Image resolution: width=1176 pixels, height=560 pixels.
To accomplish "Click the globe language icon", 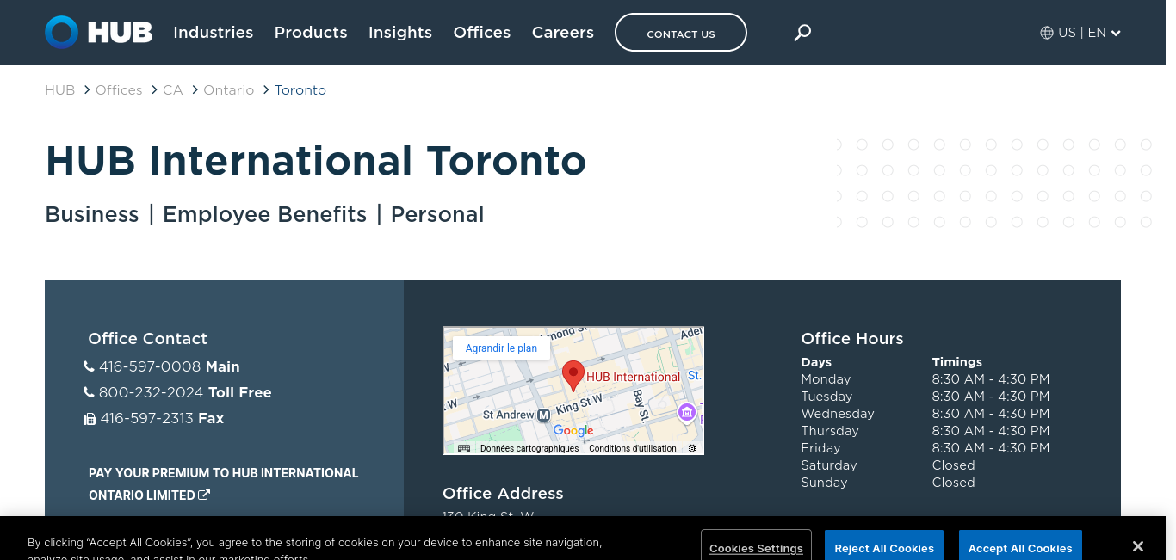I will [1047, 33].
